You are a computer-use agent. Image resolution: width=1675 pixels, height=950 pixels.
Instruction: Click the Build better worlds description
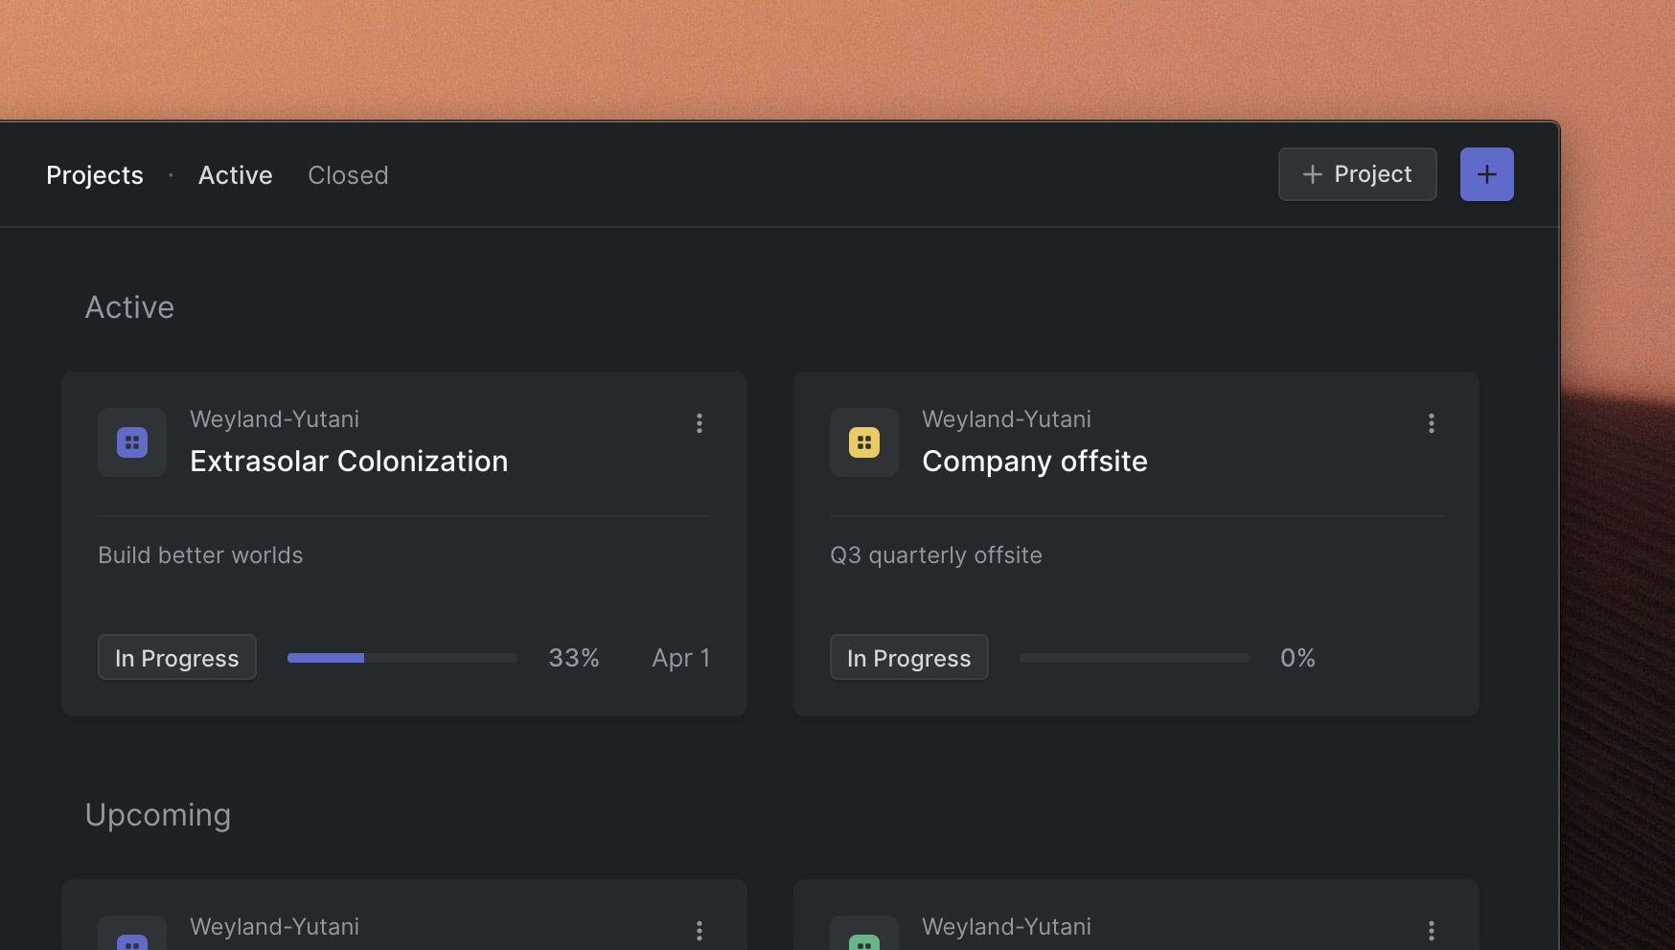click(x=200, y=555)
